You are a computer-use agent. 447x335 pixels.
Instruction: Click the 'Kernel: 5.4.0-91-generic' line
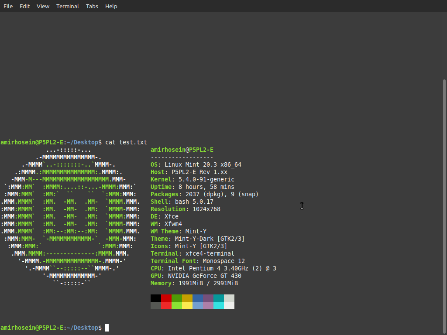pyautogui.click(x=193, y=179)
